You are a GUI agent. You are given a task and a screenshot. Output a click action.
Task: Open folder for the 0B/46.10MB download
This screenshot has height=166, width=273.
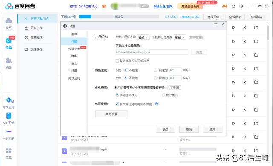click(x=256, y=137)
